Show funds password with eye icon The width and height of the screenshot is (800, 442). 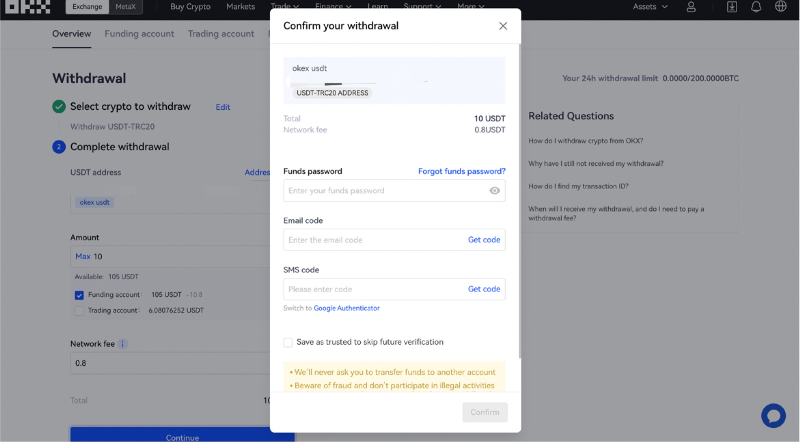tap(495, 190)
